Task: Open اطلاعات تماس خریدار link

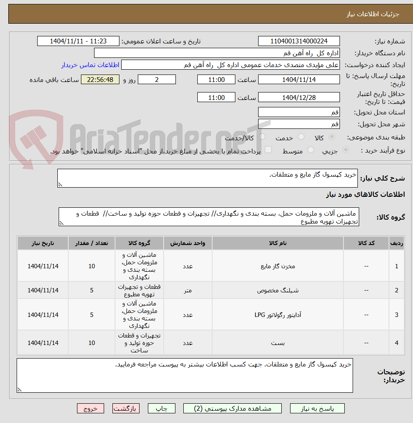Action: pos(90,65)
